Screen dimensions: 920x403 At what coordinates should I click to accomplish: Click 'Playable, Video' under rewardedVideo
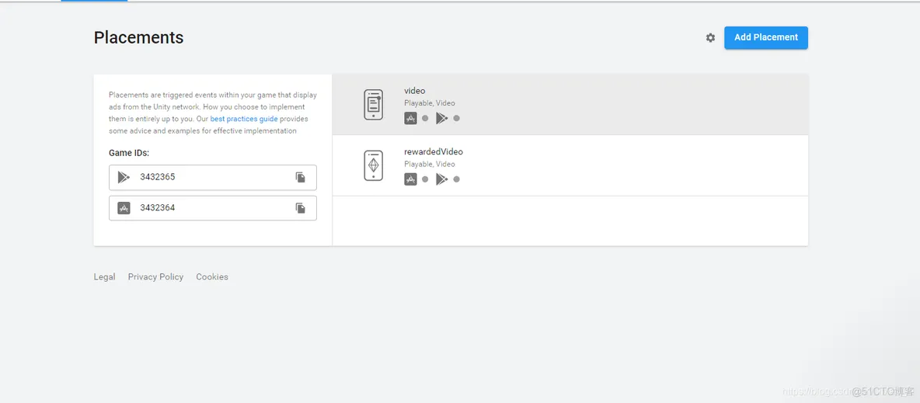tap(430, 165)
